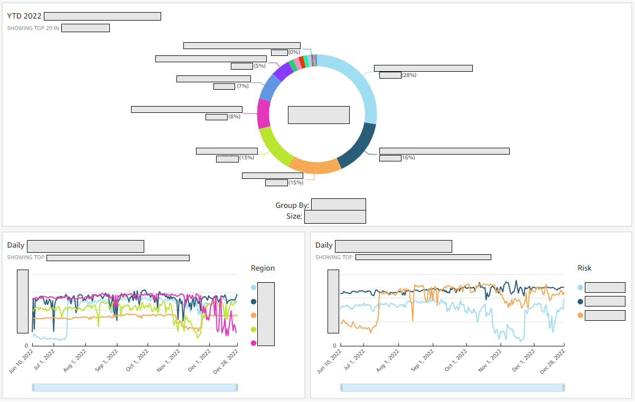Screen dimensions: 635x402
Task: Open the Size dropdown
Action: pos(335,216)
